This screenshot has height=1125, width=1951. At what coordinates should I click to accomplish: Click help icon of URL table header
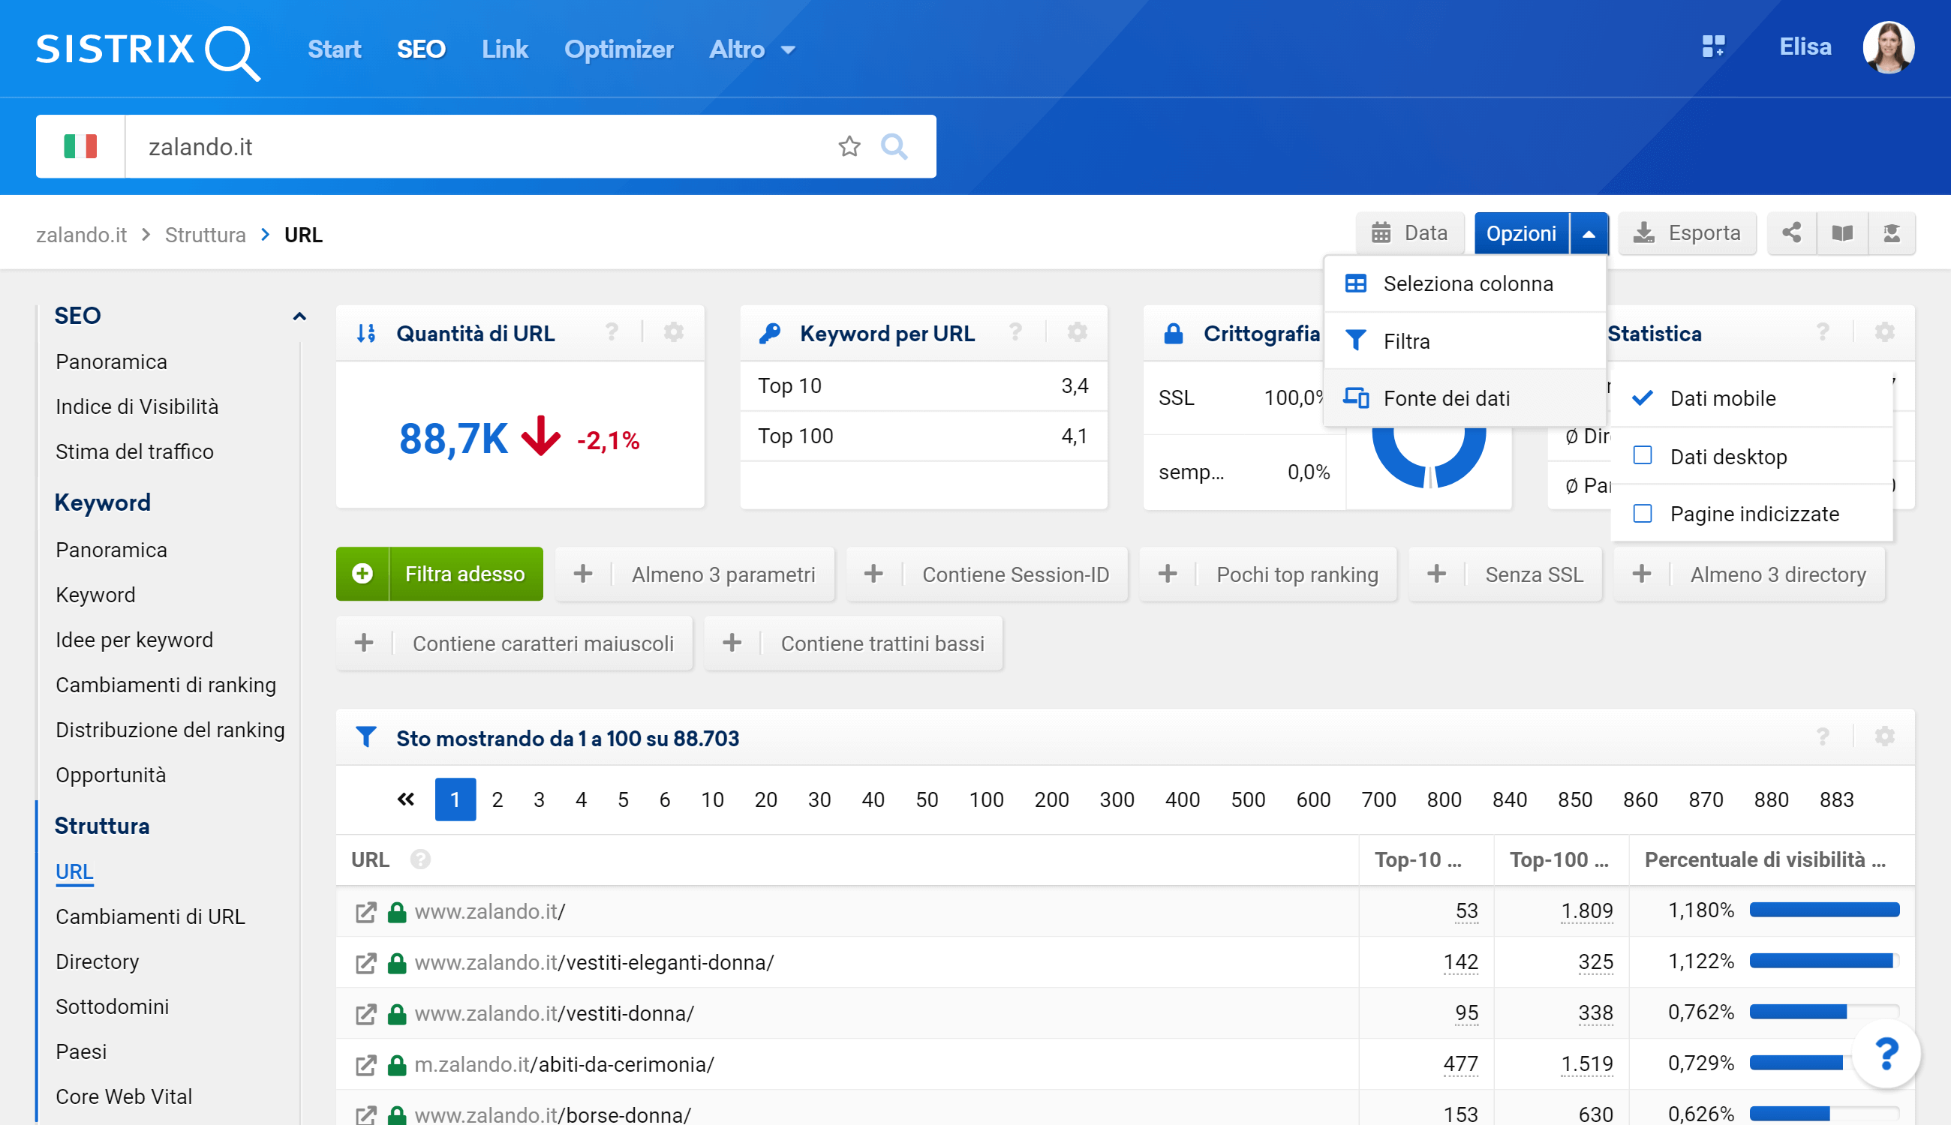[x=1822, y=736]
